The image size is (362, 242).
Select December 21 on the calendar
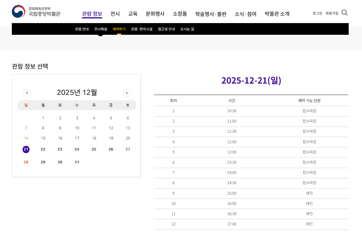pos(26,149)
